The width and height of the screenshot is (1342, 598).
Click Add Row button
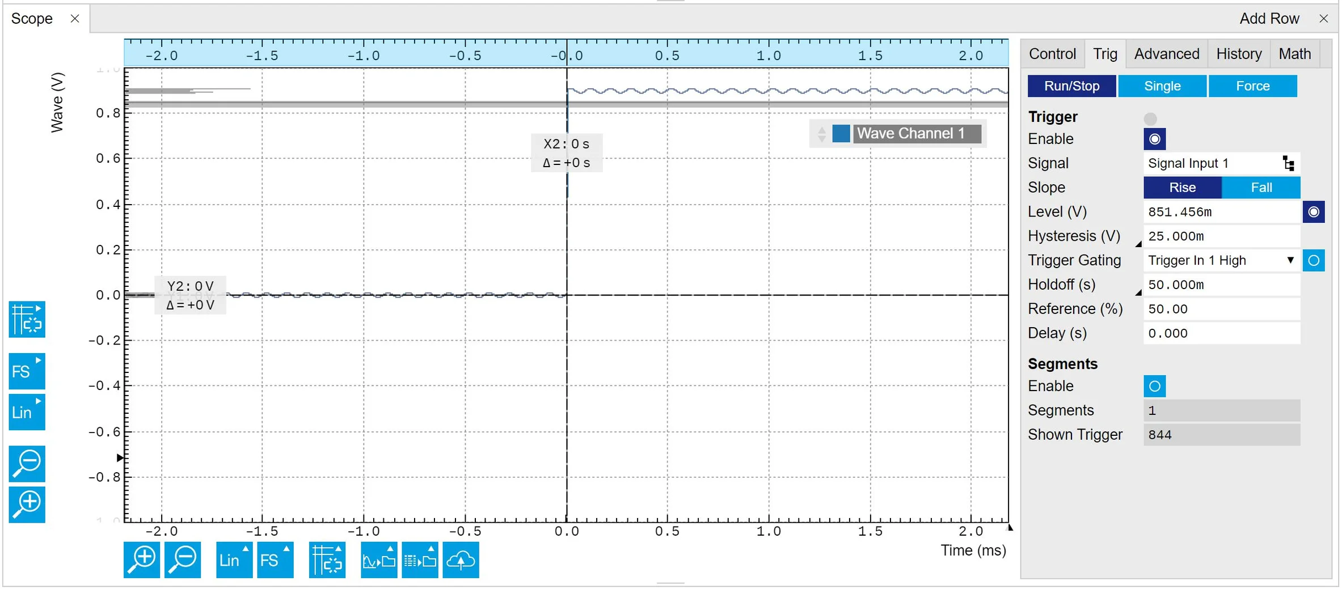tap(1269, 19)
